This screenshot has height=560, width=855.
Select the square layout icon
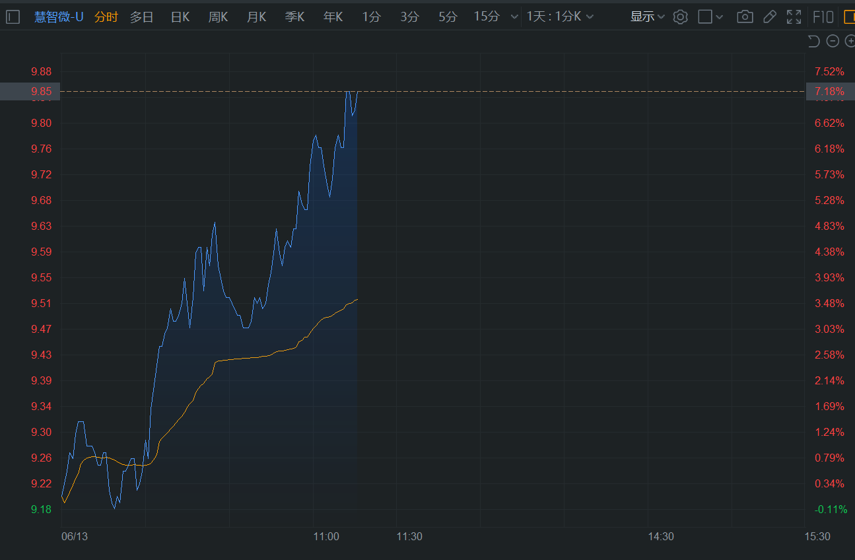pos(705,17)
